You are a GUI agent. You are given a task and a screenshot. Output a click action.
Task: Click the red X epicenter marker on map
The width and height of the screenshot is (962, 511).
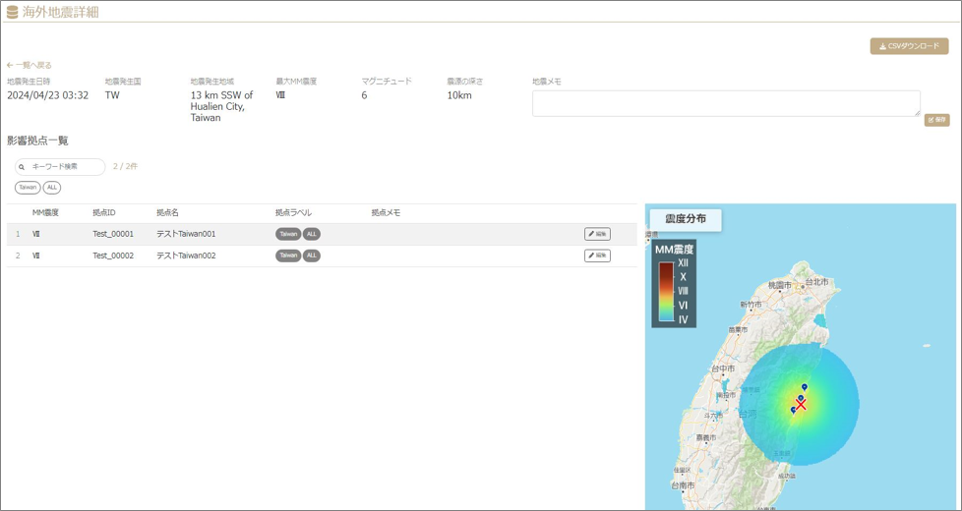pos(801,405)
